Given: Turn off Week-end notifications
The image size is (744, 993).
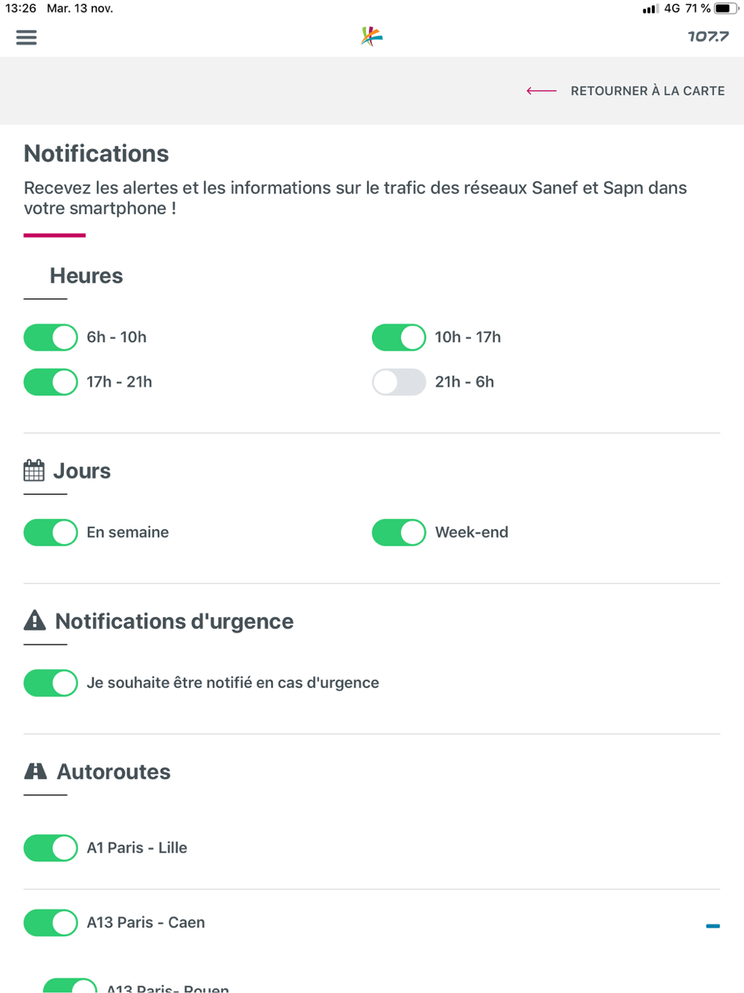Looking at the screenshot, I should pos(399,532).
